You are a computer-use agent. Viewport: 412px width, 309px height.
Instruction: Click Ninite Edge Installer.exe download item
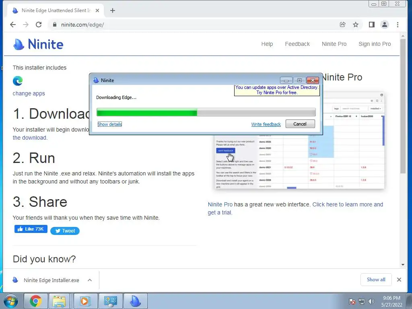click(51, 280)
